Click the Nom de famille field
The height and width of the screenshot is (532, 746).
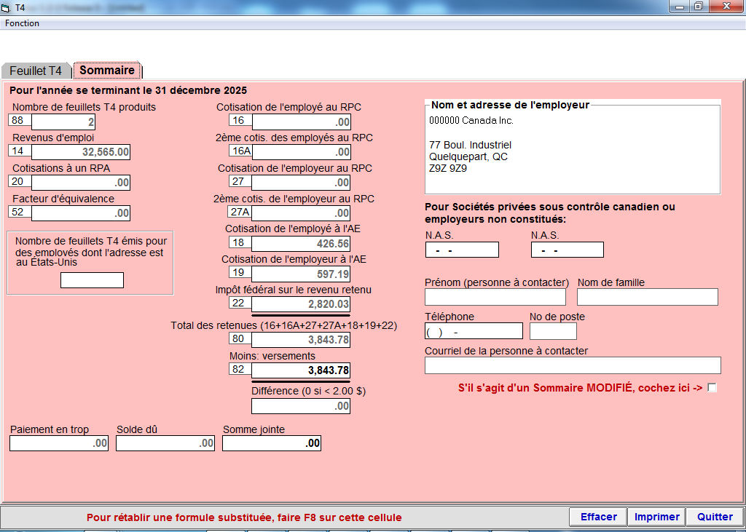click(647, 297)
